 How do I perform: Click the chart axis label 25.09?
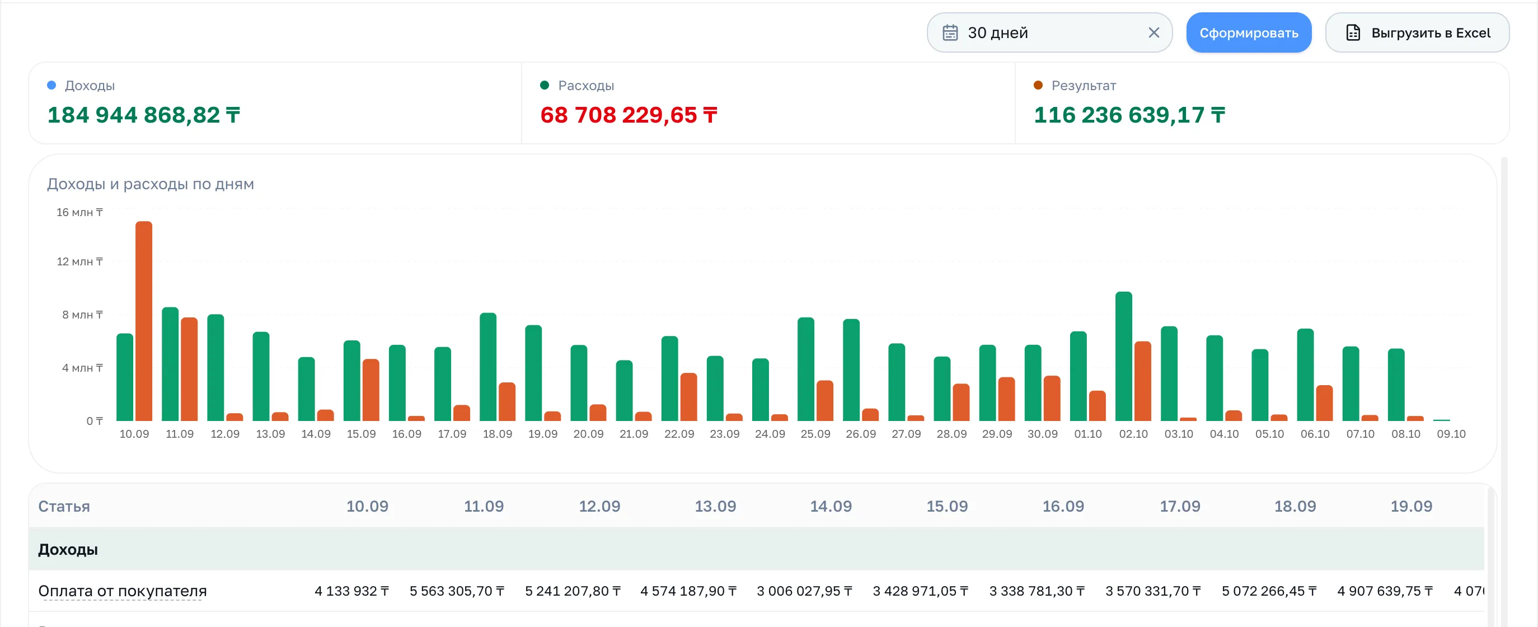click(815, 434)
